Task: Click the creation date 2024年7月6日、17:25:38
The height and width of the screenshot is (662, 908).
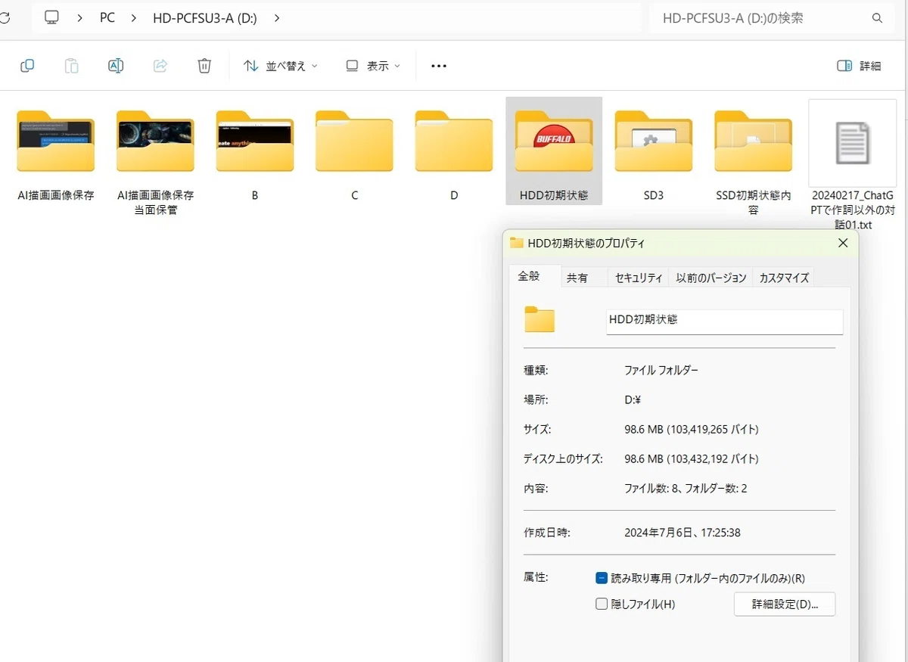Action: point(683,533)
